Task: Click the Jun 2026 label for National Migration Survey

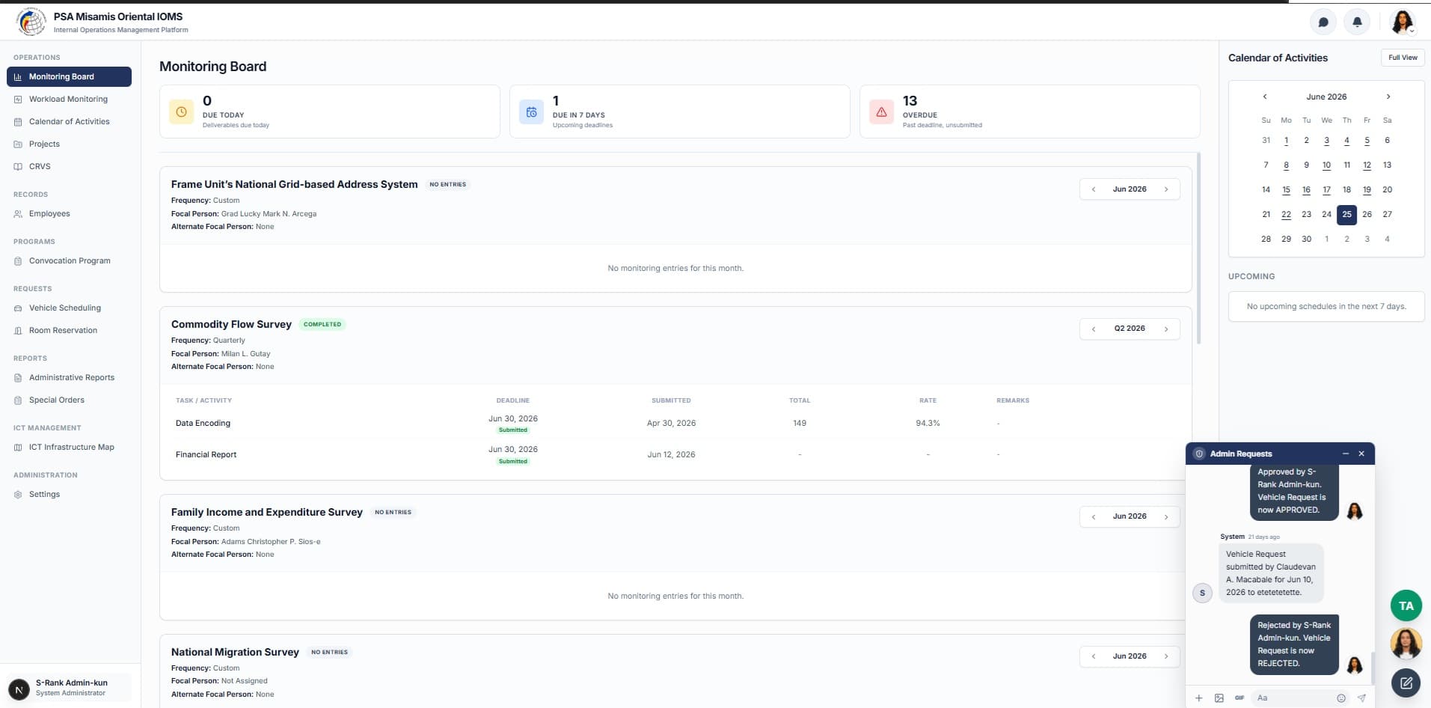Action: [1130, 656]
